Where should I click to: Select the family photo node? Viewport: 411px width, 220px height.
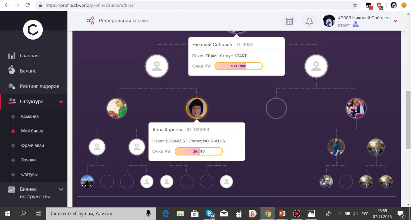(x=356, y=108)
